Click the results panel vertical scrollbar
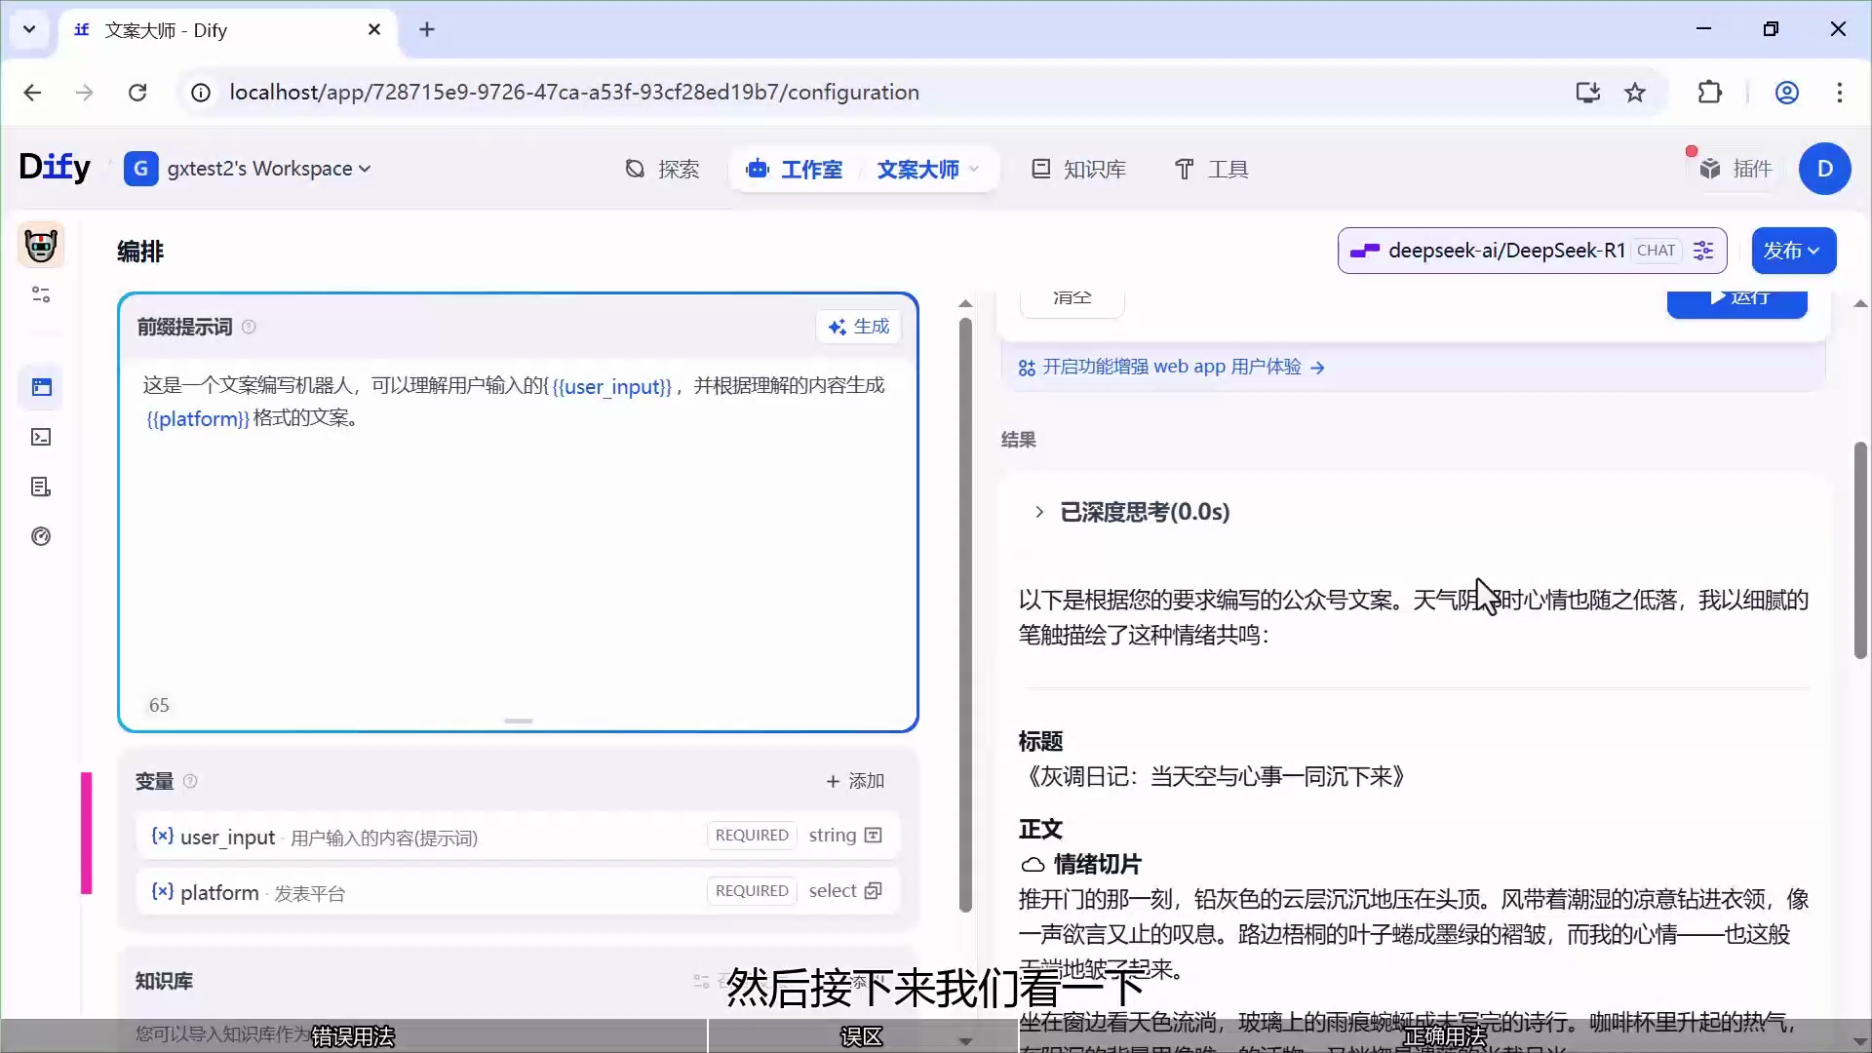 1860,551
